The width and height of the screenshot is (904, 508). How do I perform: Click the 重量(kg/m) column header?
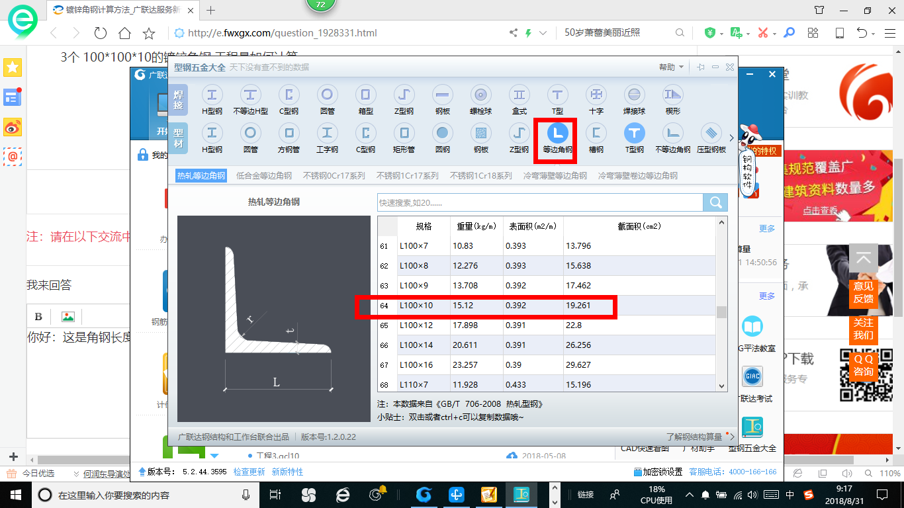476,226
